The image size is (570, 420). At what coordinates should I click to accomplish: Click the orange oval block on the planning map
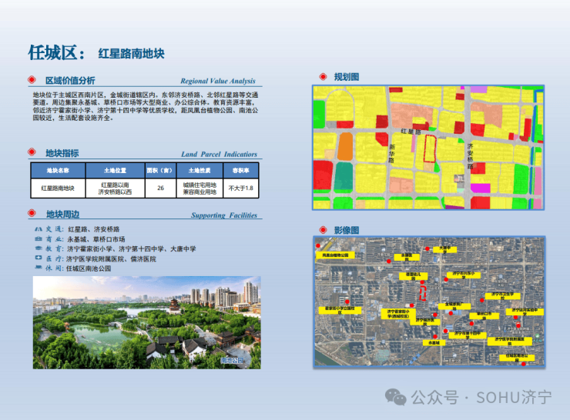pos(345,146)
